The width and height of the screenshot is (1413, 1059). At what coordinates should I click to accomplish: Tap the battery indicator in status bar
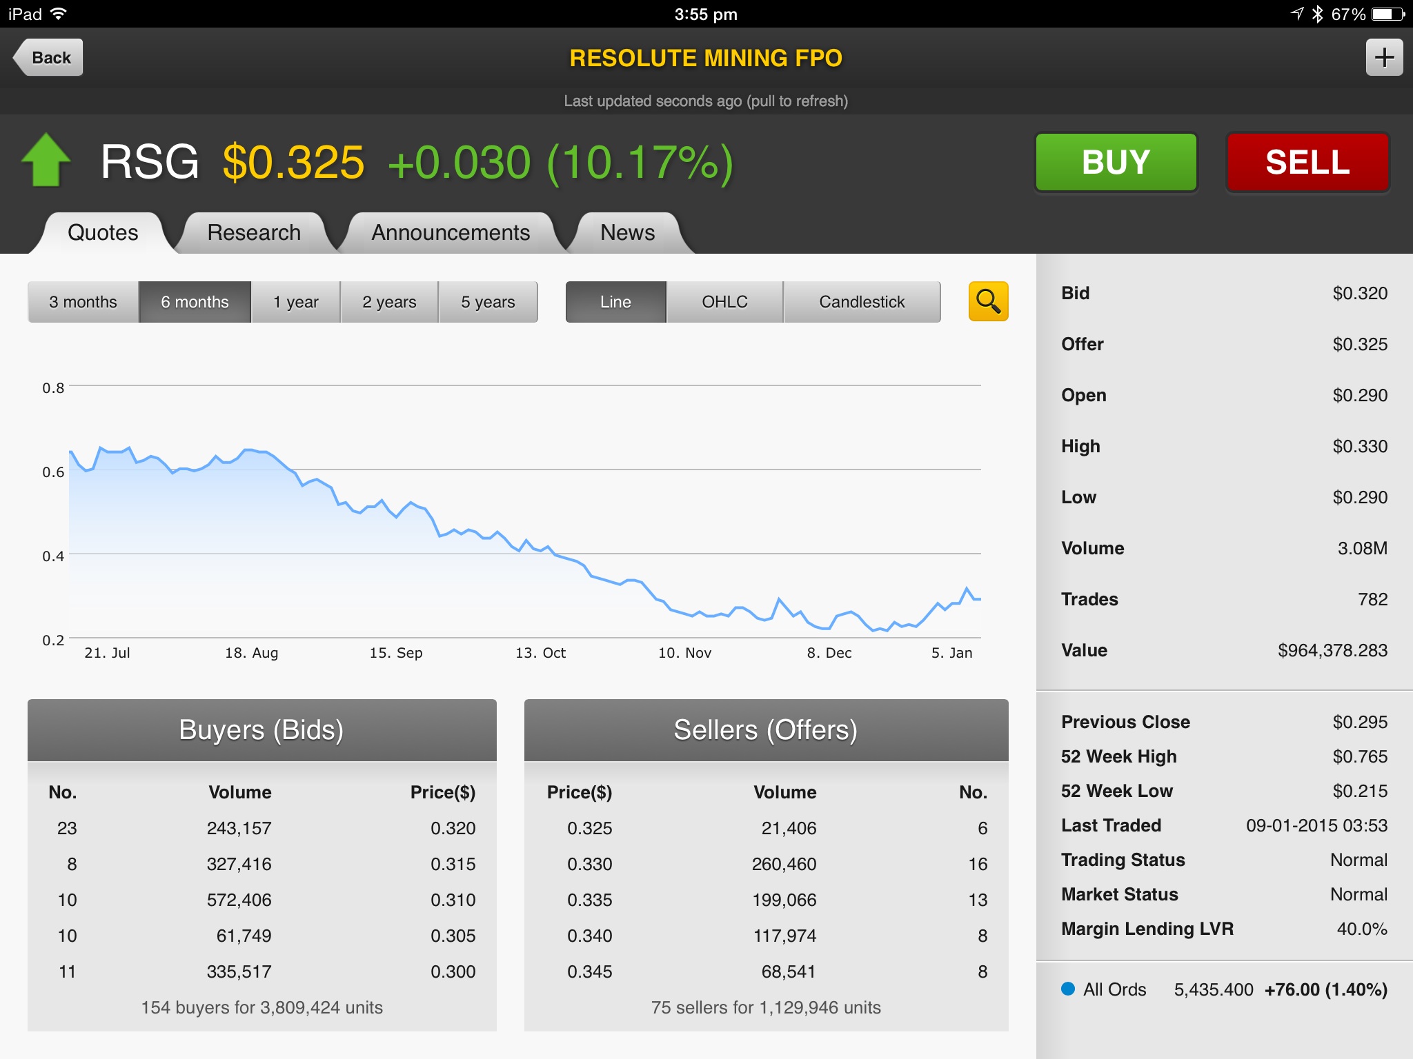point(1388,14)
